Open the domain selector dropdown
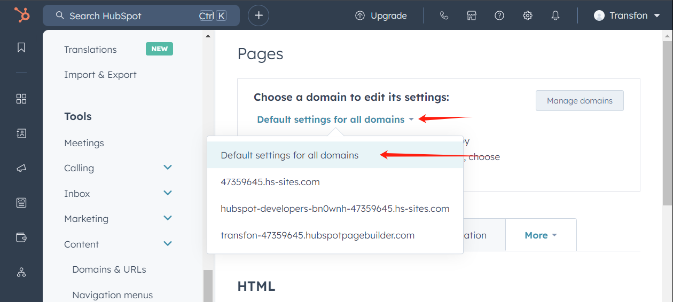Screen dimensions: 673x302 coord(335,120)
